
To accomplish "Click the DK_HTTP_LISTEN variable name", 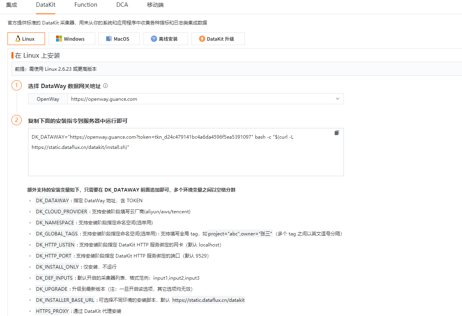I will tap(55, 245).
